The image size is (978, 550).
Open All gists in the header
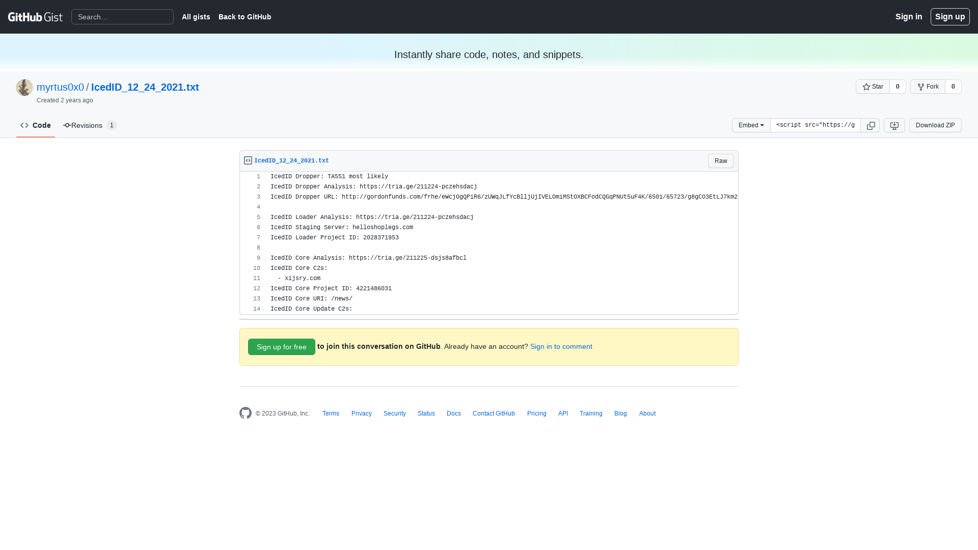pos(196,17)
